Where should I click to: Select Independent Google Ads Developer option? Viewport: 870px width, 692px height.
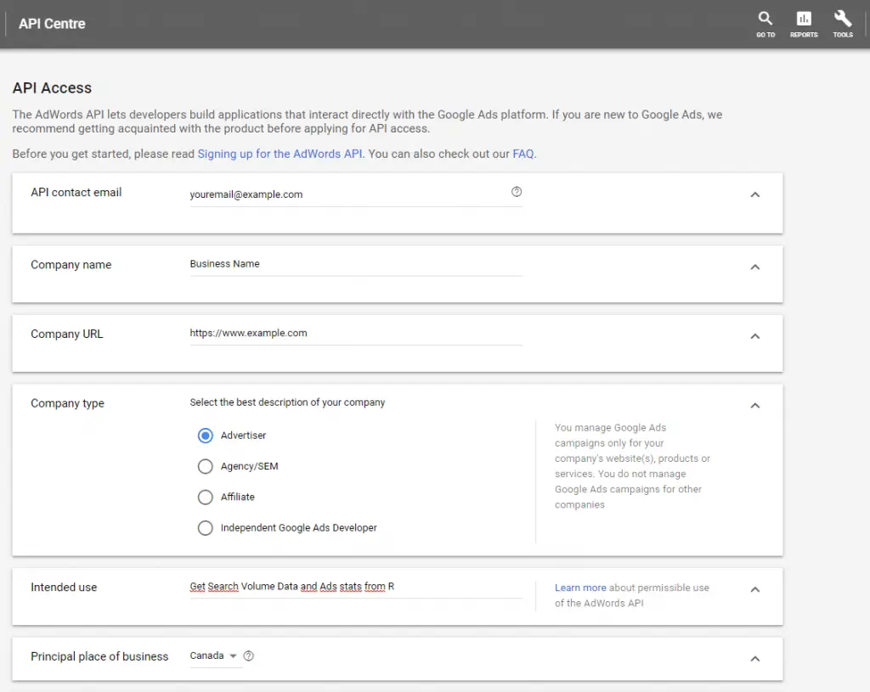point(206,528)
